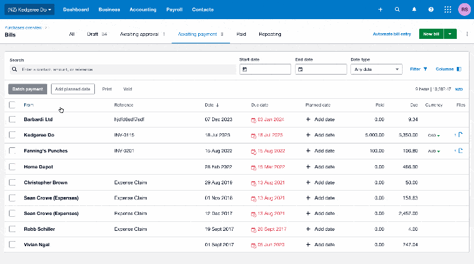Select the Christopher Brown bill checkbox

point(12,182)
